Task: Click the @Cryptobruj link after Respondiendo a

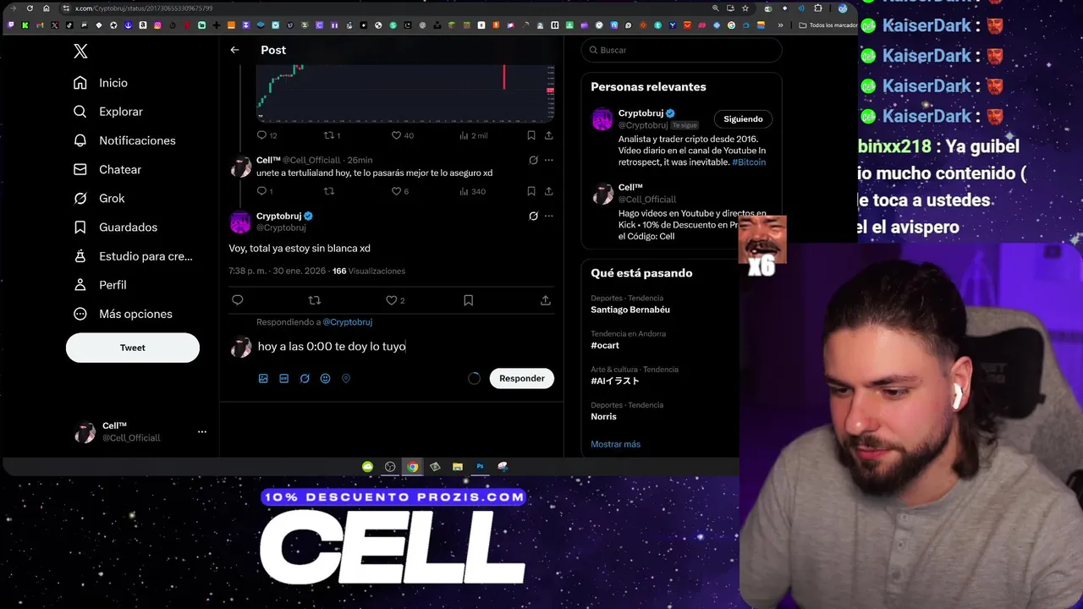Action: [347, 322]
